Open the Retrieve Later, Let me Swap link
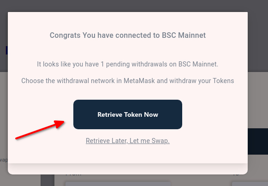This screenshot has width=268, height=186. pyautogui.click(x=128, y=141)
